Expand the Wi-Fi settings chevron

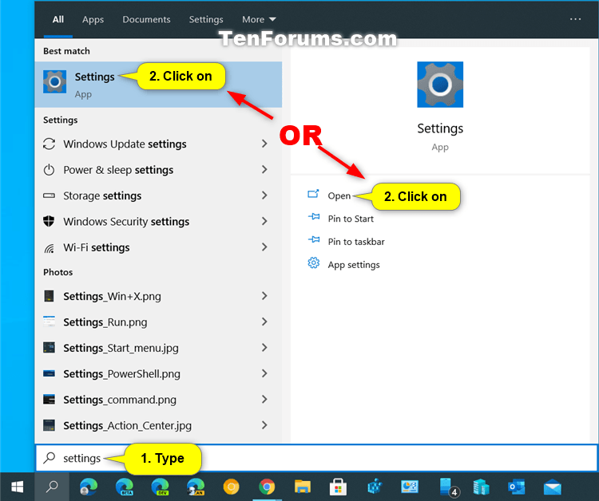(264, 247)
